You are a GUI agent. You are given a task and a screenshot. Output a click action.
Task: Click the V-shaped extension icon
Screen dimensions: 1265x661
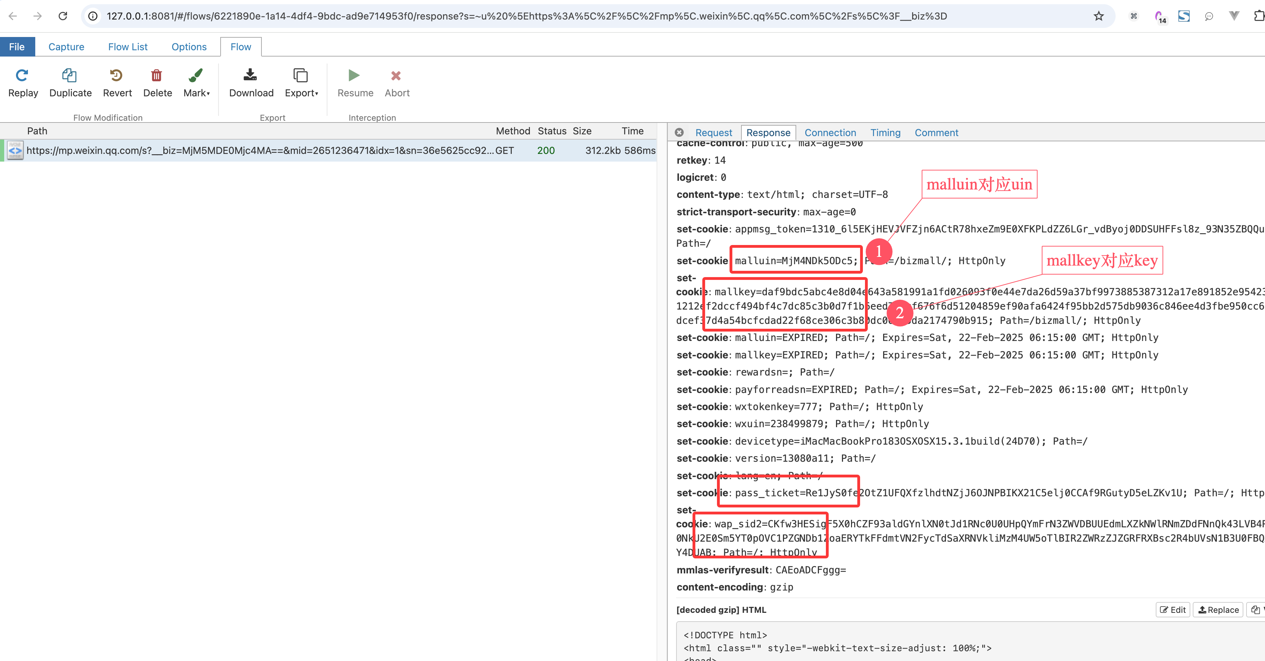pyautogui.click(x=1234, y=16)
